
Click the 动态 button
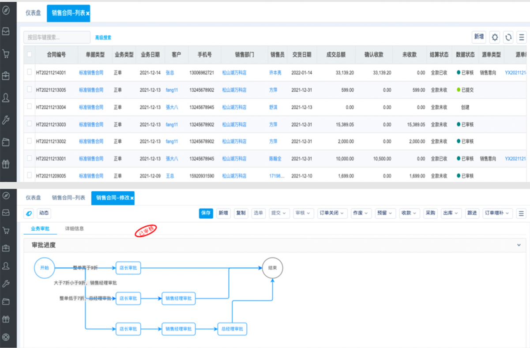[x=44, y=213]
